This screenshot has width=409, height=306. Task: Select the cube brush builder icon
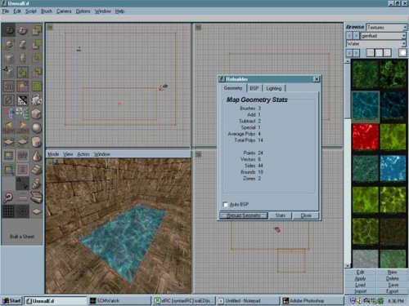tap(36, 114)
